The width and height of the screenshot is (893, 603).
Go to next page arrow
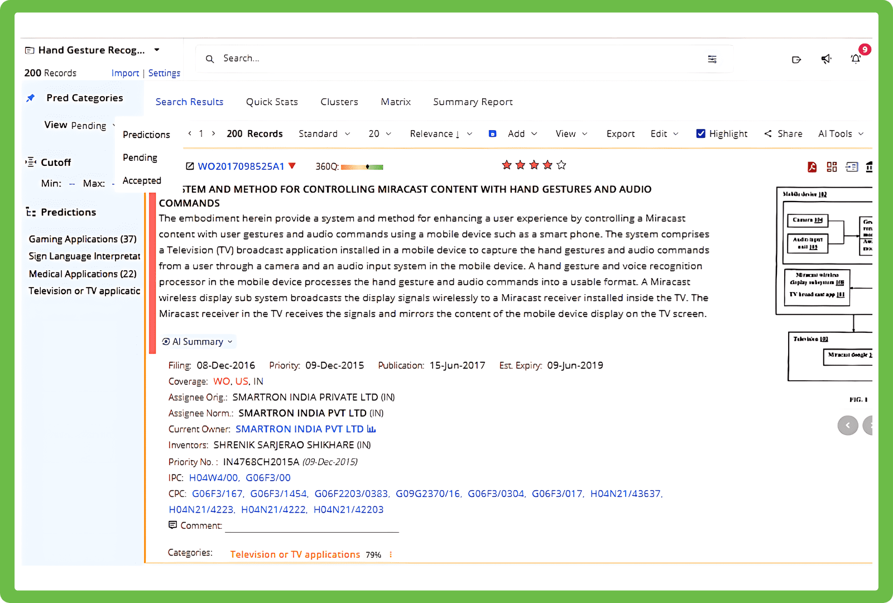213,133
